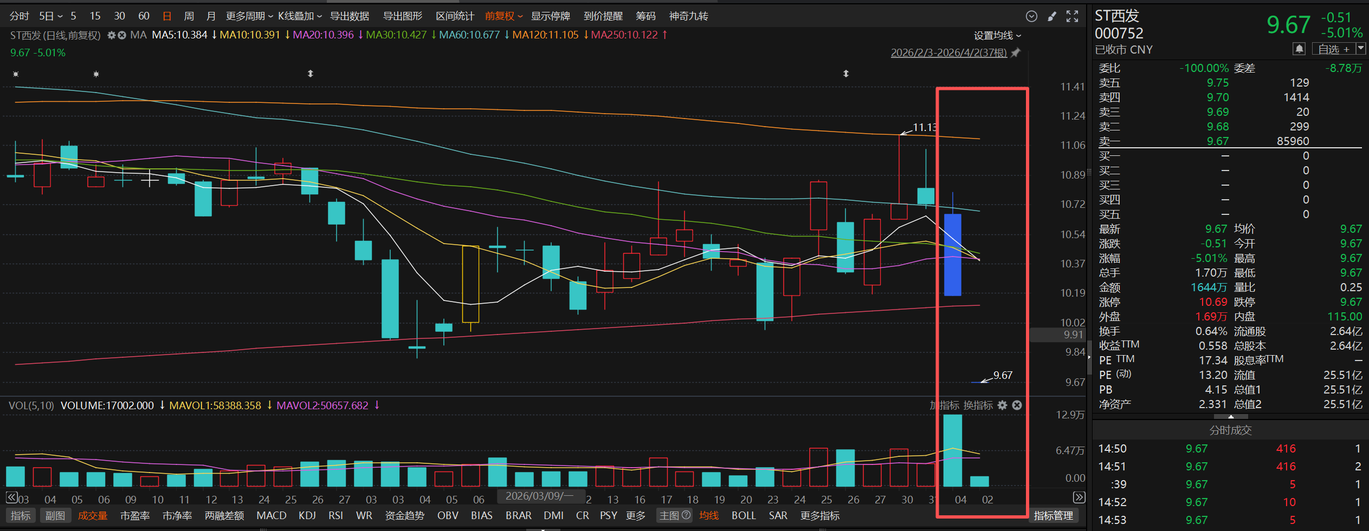This screenshot has height=531, width=1369.
Task: Open the volume indicator settings gear
Action: (x=1003, y=405)
